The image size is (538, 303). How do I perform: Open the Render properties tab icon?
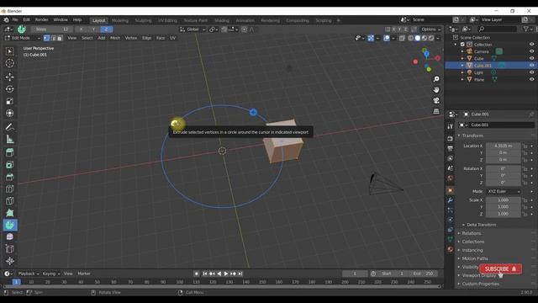point(451,138)
